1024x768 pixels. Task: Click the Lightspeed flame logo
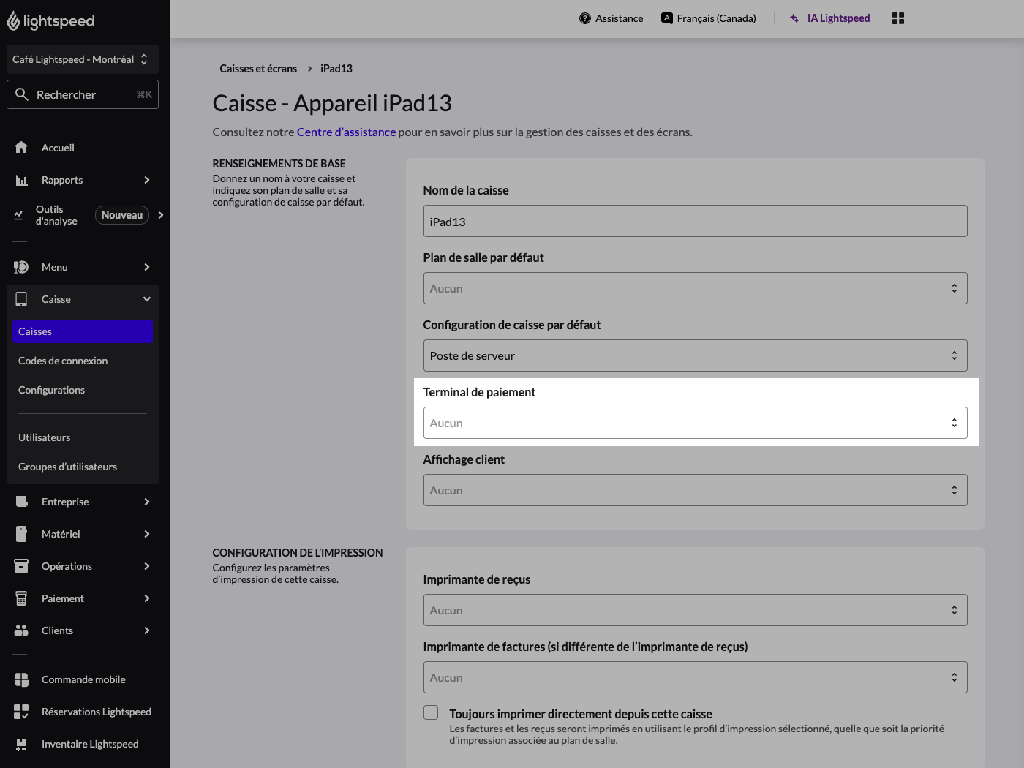(13, 21)
